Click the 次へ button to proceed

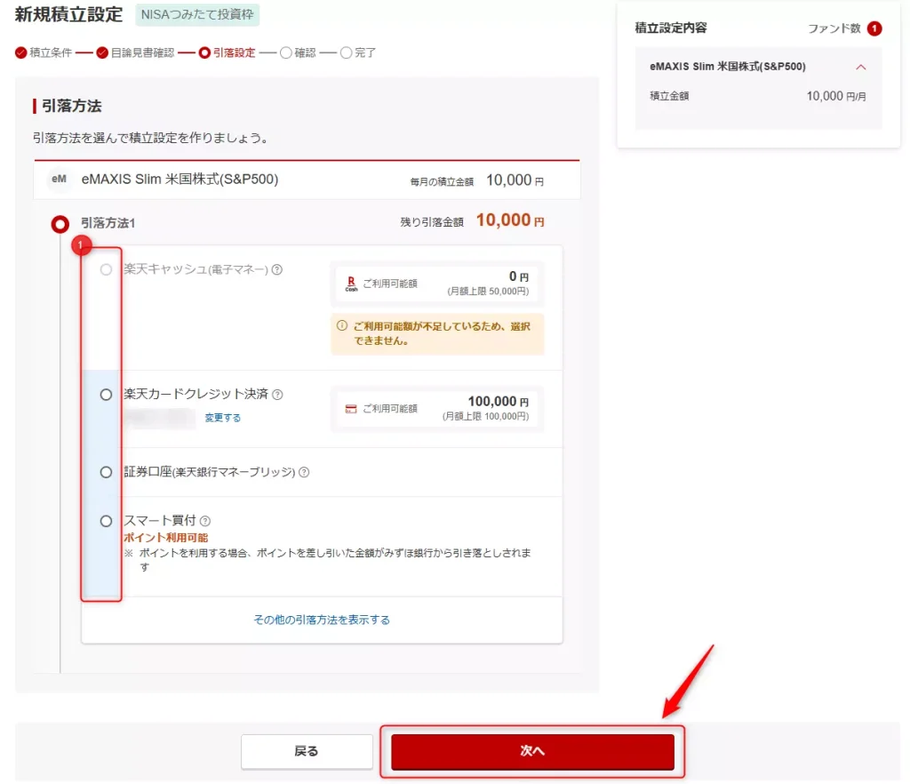532,751
